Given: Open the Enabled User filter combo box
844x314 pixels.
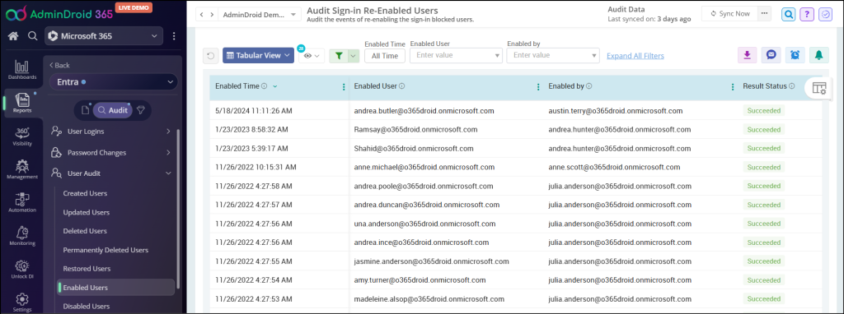Looking at the screenshot, I should click(456, 55).
